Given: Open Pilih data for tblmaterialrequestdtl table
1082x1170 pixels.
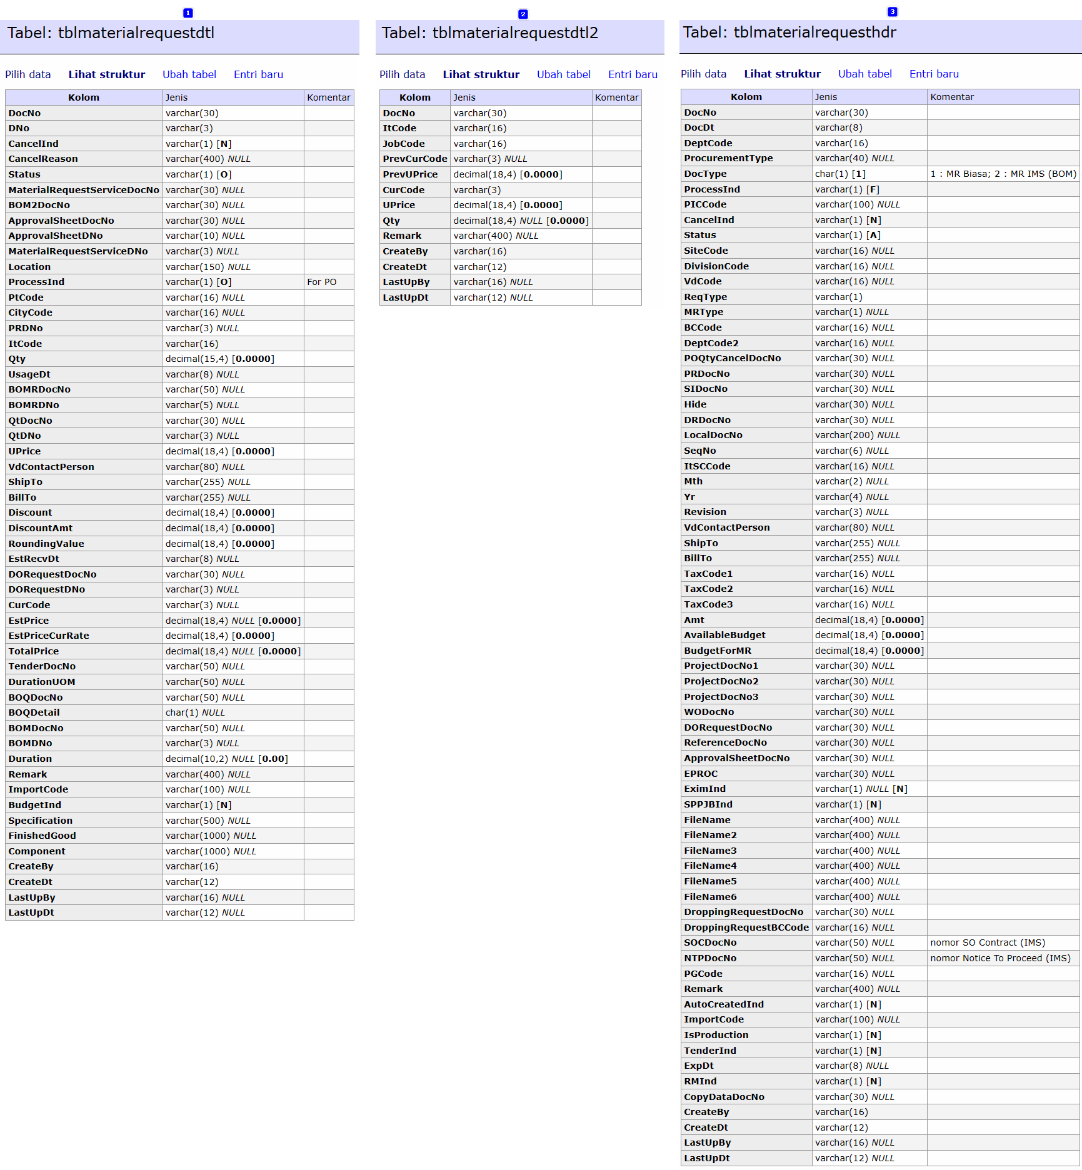Looking at the screenshot, I should tap(28, 74).
